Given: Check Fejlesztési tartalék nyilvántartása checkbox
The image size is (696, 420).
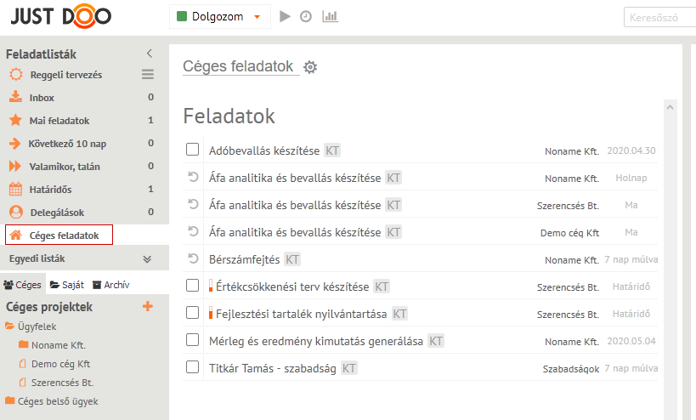Looking at the screenshot, I should tap(192, 313).
